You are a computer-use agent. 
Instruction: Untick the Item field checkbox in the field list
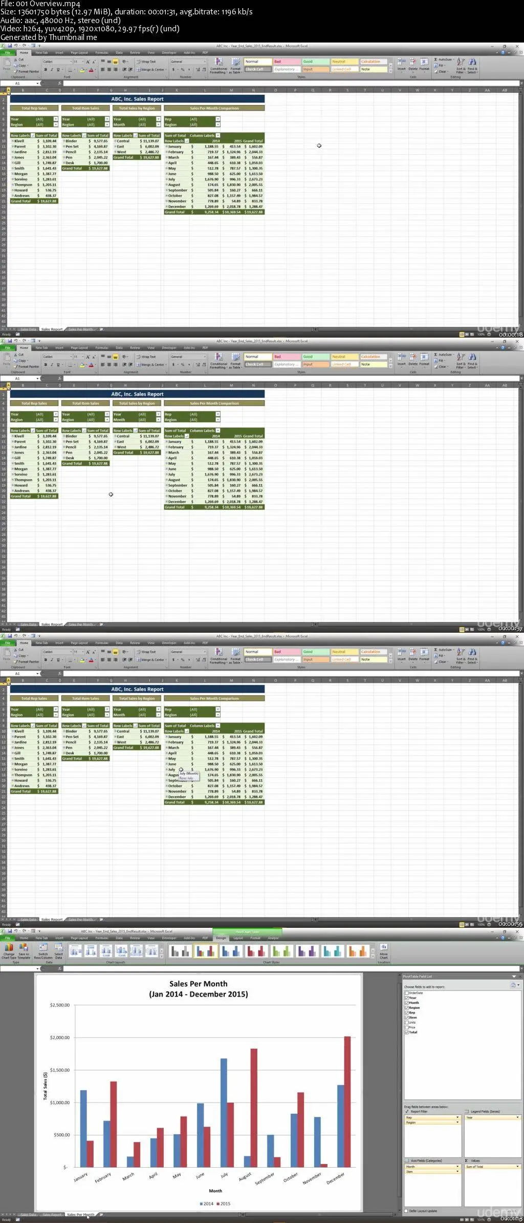[x=407, y=1018]
